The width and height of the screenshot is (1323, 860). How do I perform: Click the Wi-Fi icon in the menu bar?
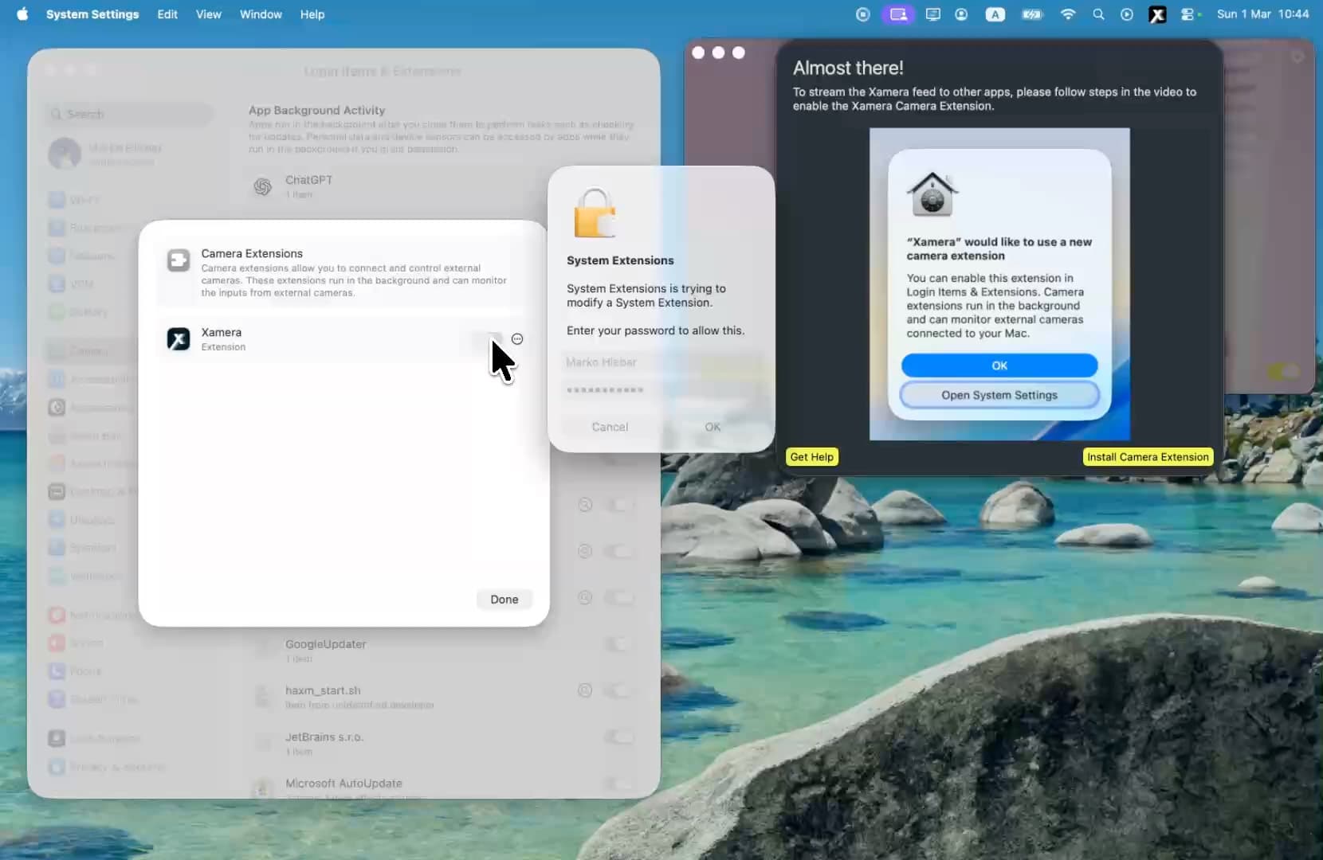tap(1069, 14)
